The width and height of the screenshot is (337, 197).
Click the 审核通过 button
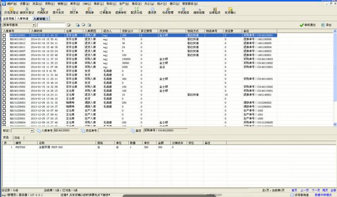[308, 25]
